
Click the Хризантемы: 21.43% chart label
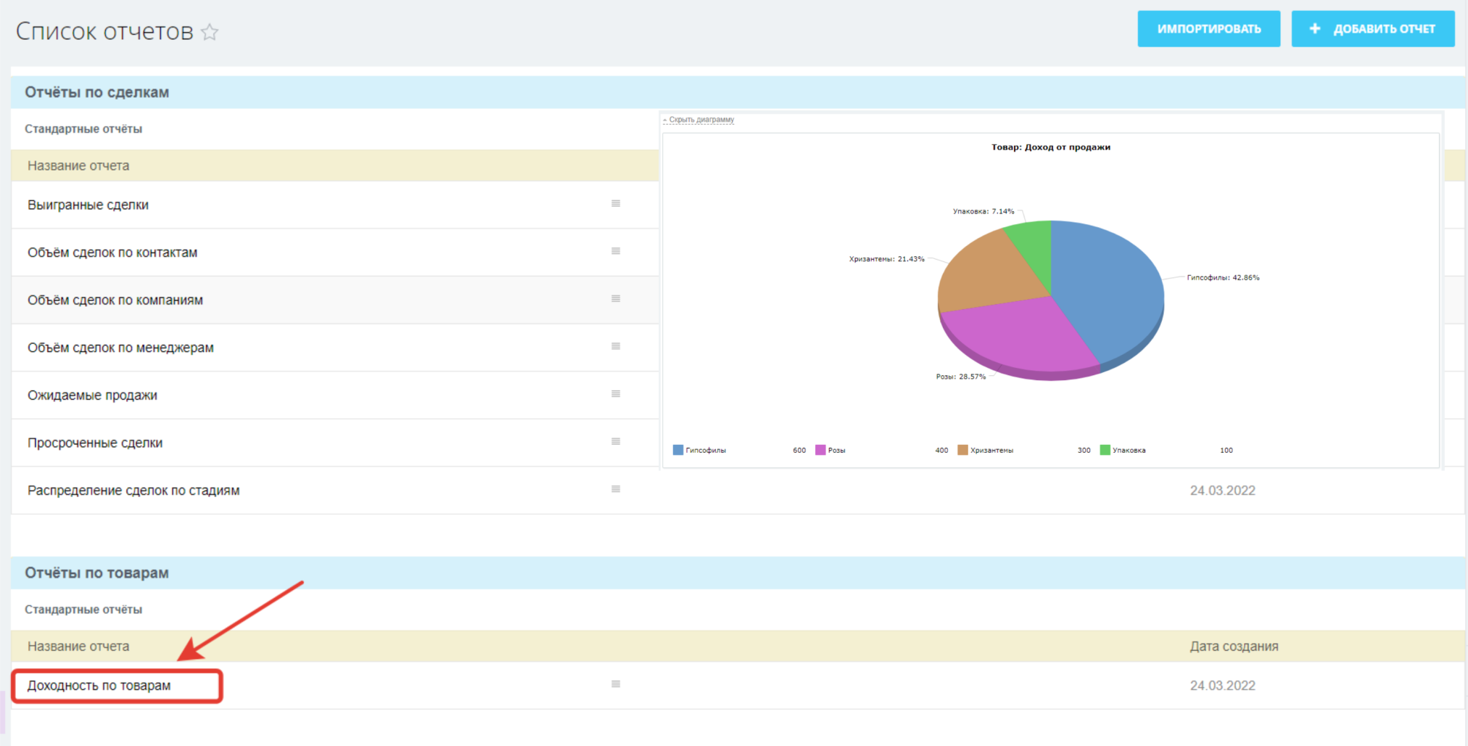886,259
